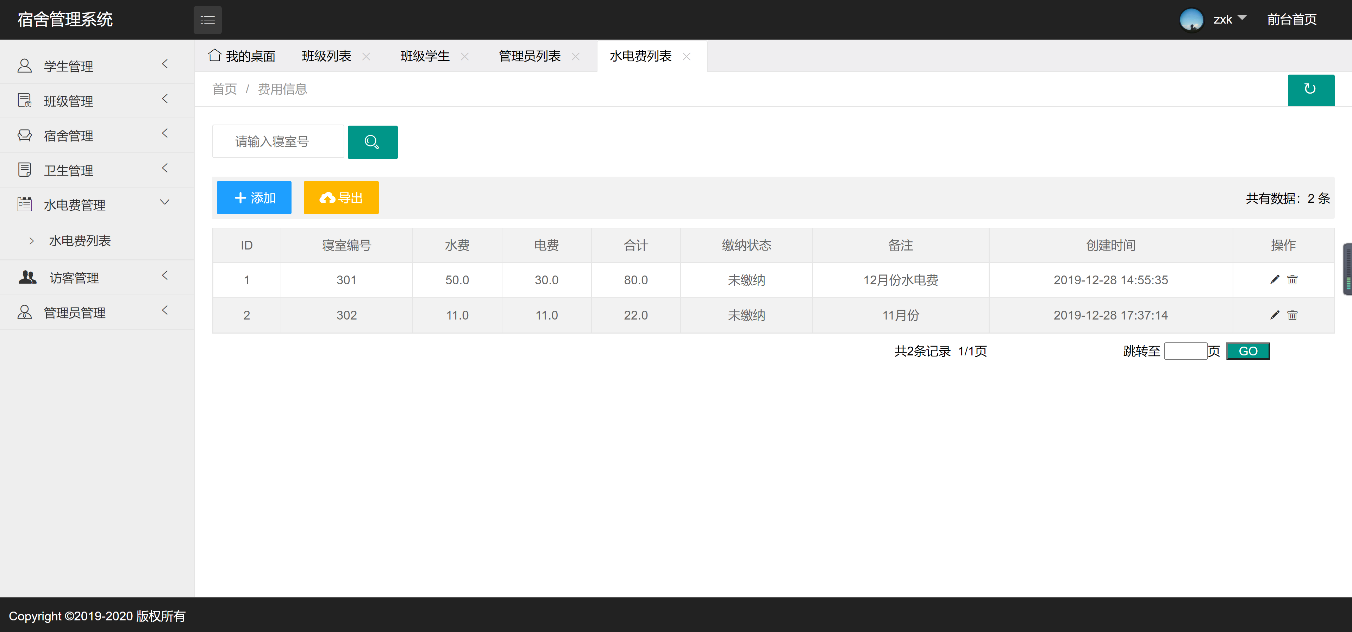
Task: Delete the 12月份水电费 record via trash icon
Action: click(1292, 279)
